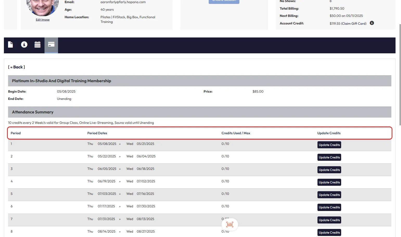Go back using the Back link
Screen dimensions: 401x237
pyautogui.click(x=17, y=67)
